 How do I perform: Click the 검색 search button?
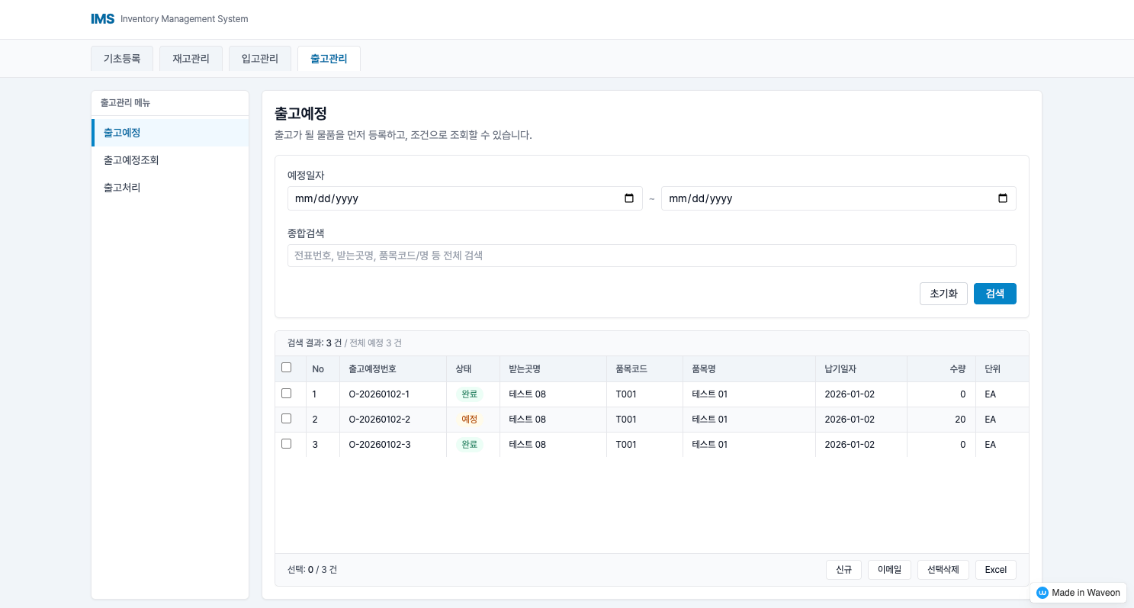[994, 293]
